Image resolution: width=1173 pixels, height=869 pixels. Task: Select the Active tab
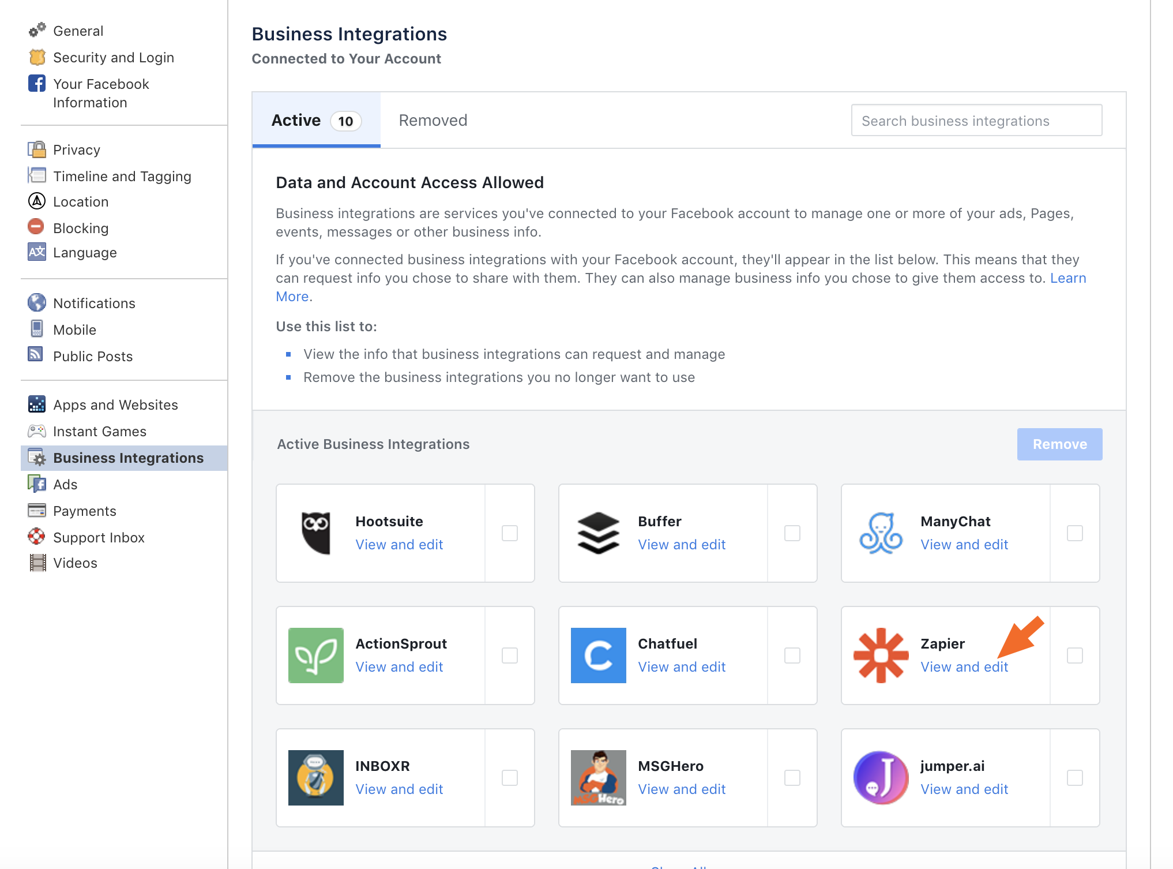pyautogui.click(x=315, y=120)
